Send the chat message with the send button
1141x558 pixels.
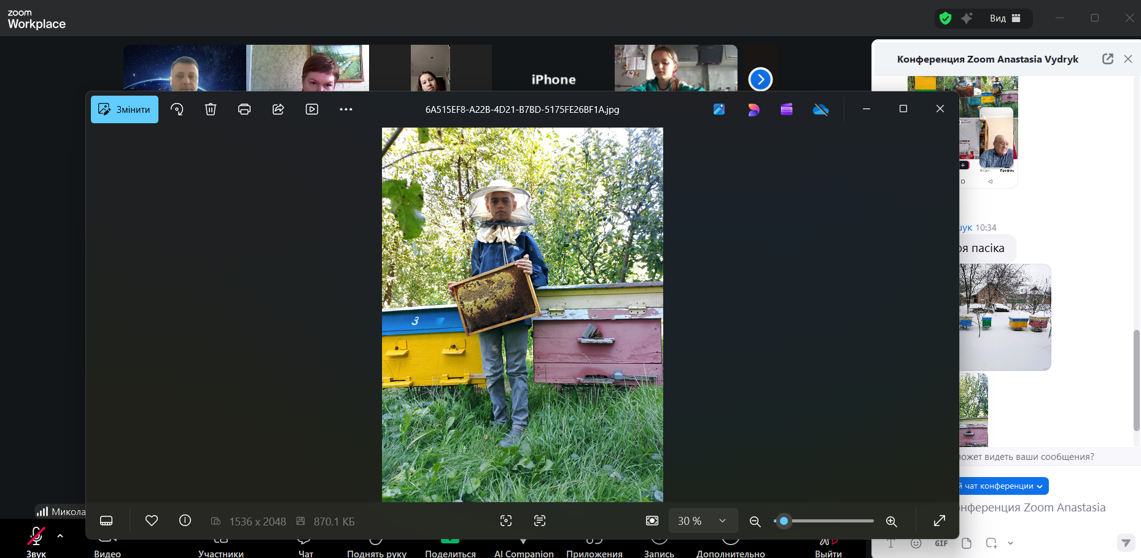click(x=1126, y=543)
